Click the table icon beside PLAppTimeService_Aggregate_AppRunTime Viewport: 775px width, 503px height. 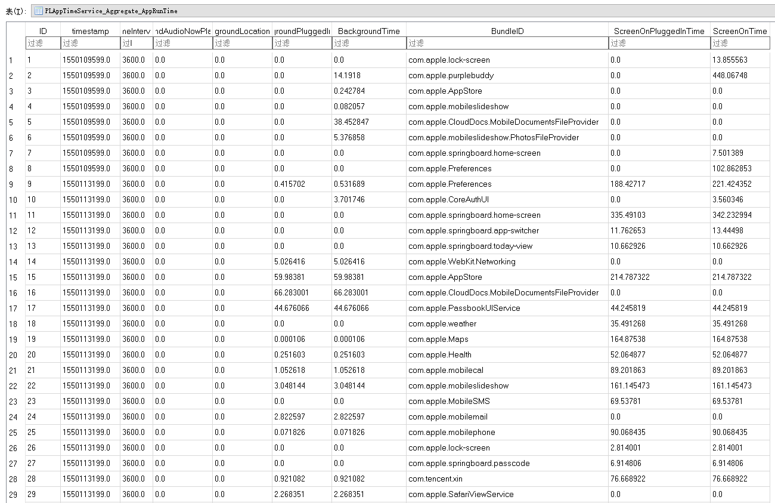(39, 11)
